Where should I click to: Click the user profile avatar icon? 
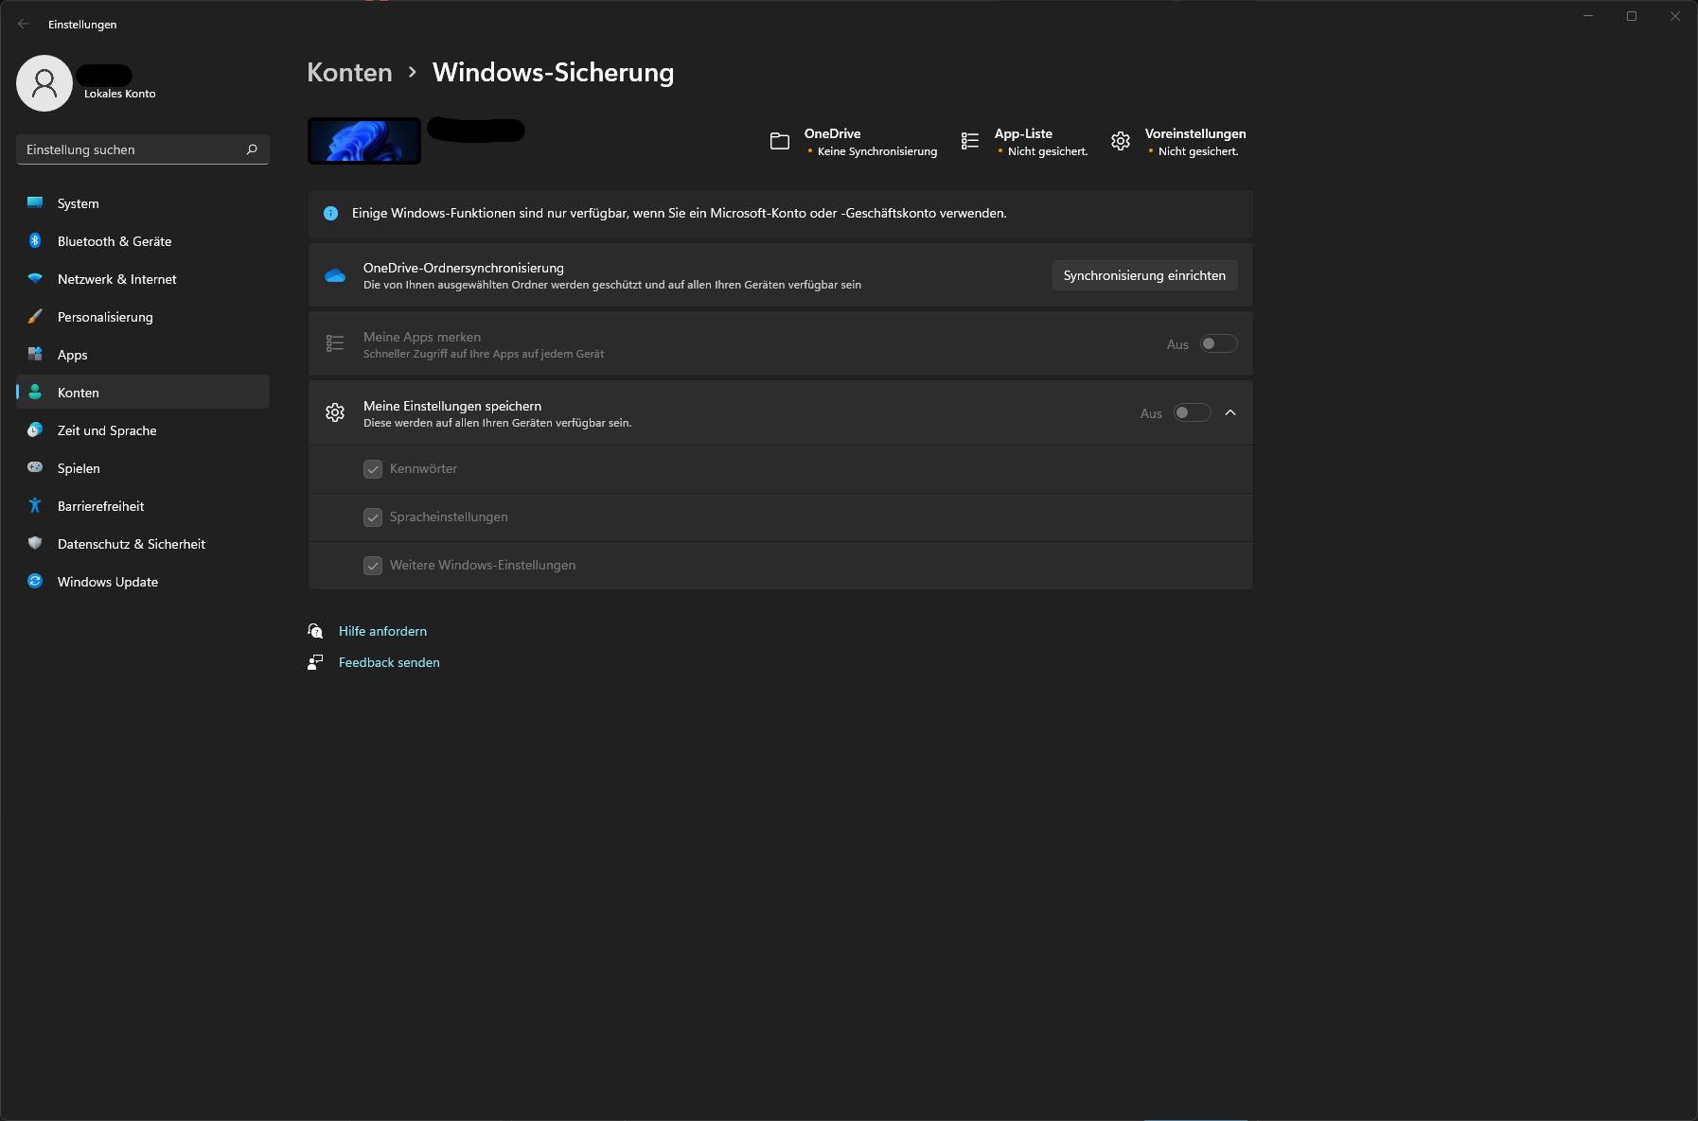click(x=44, y=83)
